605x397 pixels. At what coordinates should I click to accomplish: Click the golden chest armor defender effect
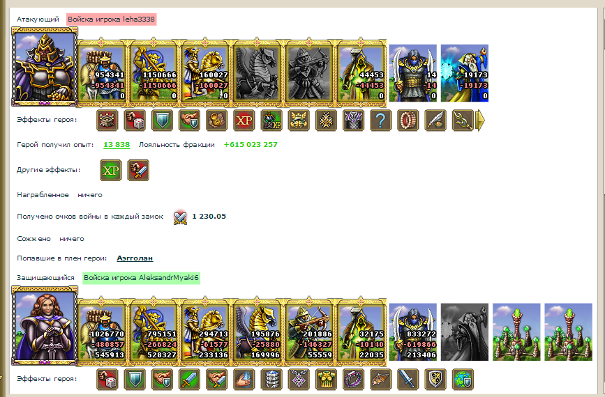(x=326, y=380)
